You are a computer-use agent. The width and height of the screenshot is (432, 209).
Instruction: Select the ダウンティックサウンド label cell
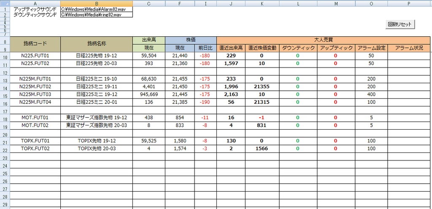[35, 15]
